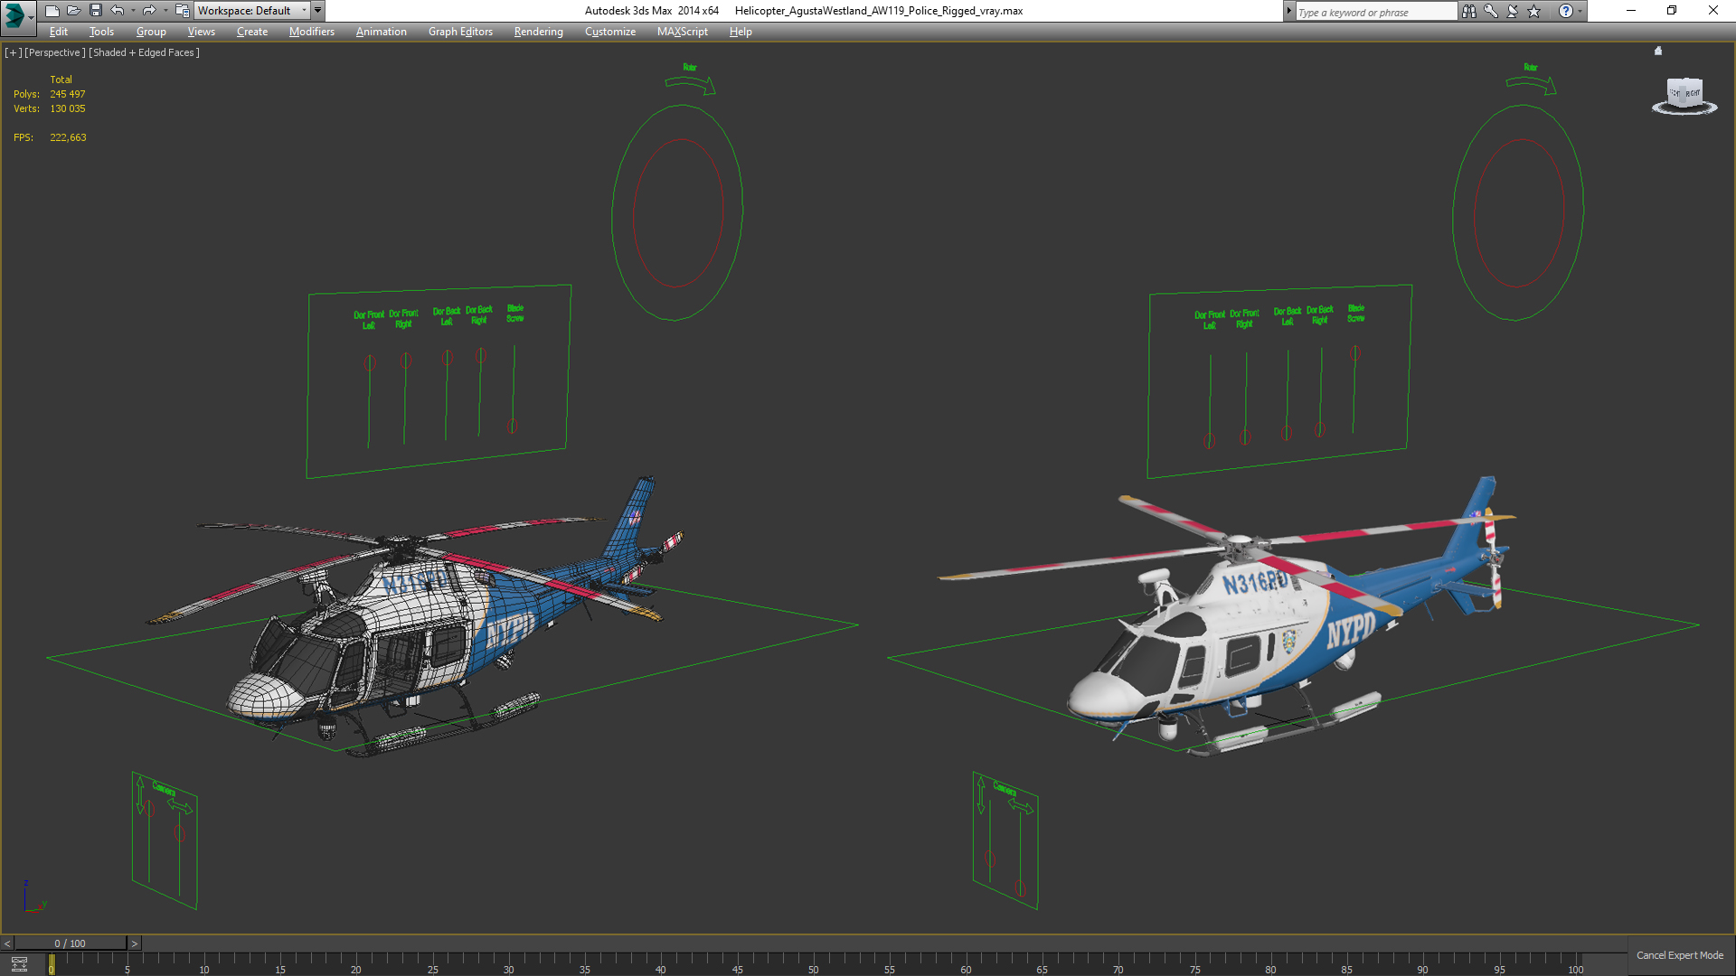Open the Group menu
Viewport: 1736px width, 976px height.
151,32
